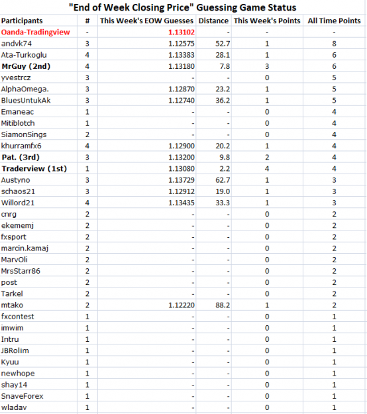Click the andvk74 participant cell
This screenshot has width=367, height=414.
(17, 44)
